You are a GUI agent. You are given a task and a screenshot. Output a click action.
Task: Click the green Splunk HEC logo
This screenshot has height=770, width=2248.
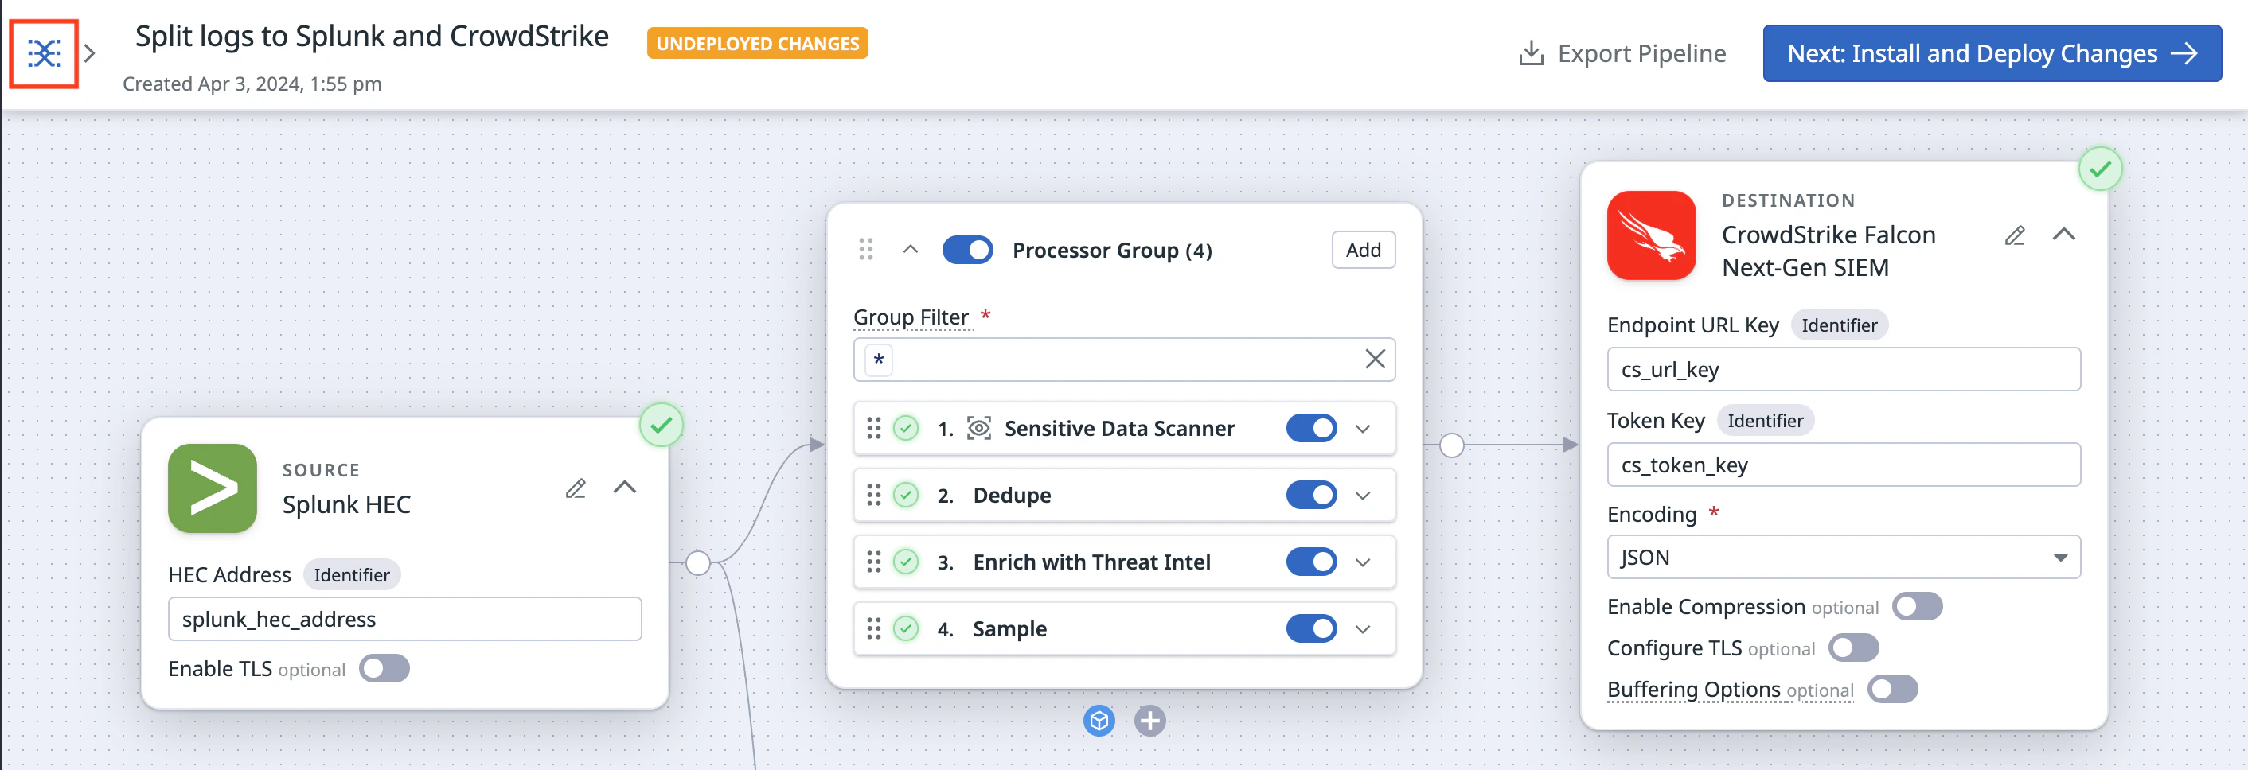[212, 488]
